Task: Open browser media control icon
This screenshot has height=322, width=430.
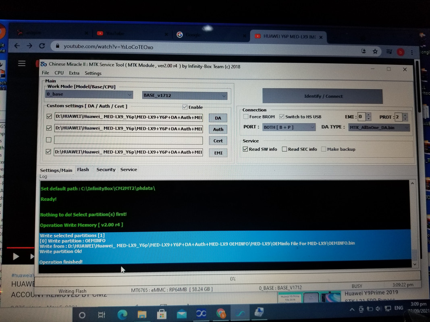Action: (389, 52)
